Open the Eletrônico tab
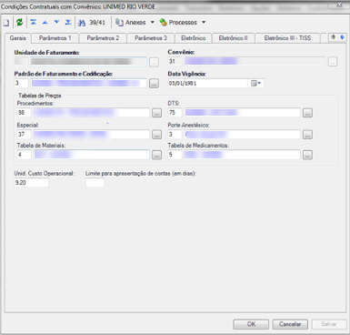The height and width of the screenshot is (335, 350). click(x=194, y=38)
